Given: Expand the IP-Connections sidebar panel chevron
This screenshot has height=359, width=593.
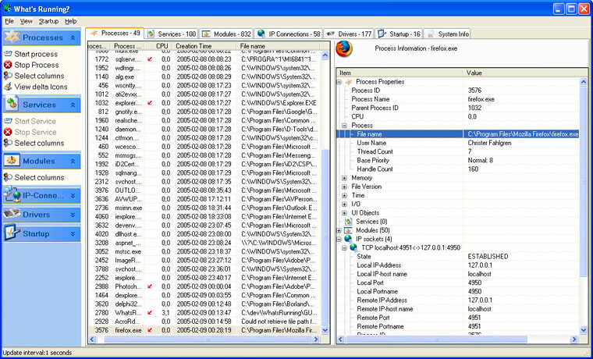Looking at the screenshot, I should tap(73, 196).
